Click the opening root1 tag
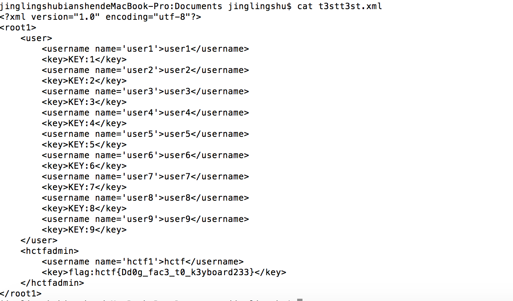 18,28
